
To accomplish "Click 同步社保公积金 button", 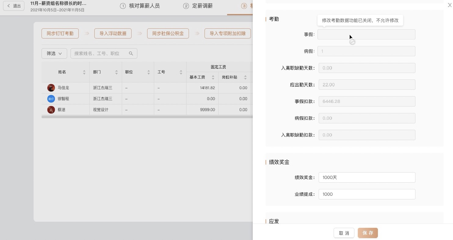I will click(x=168, y=33).
